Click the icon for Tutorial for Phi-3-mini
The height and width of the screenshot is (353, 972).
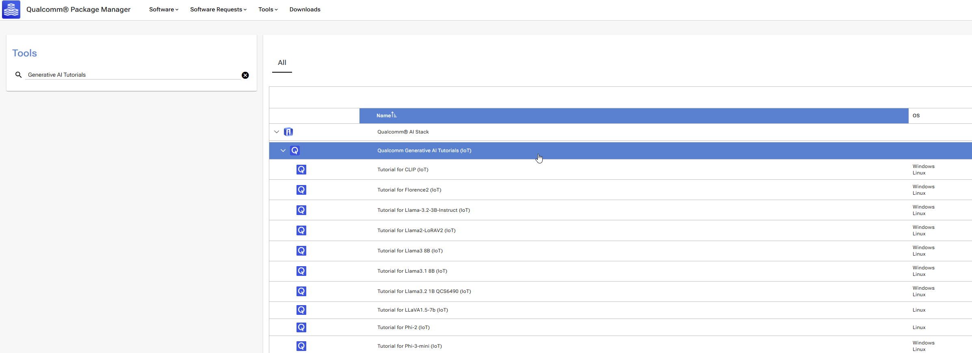301,346
